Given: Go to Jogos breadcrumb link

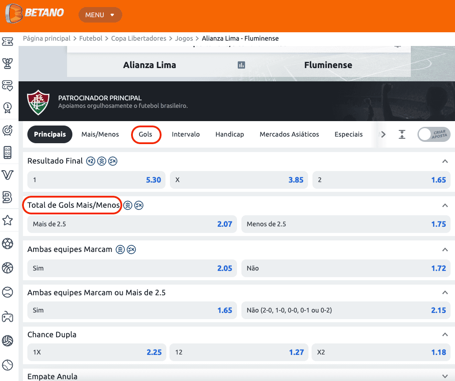Looking at the screenshot, I should [x=184, y=38].
